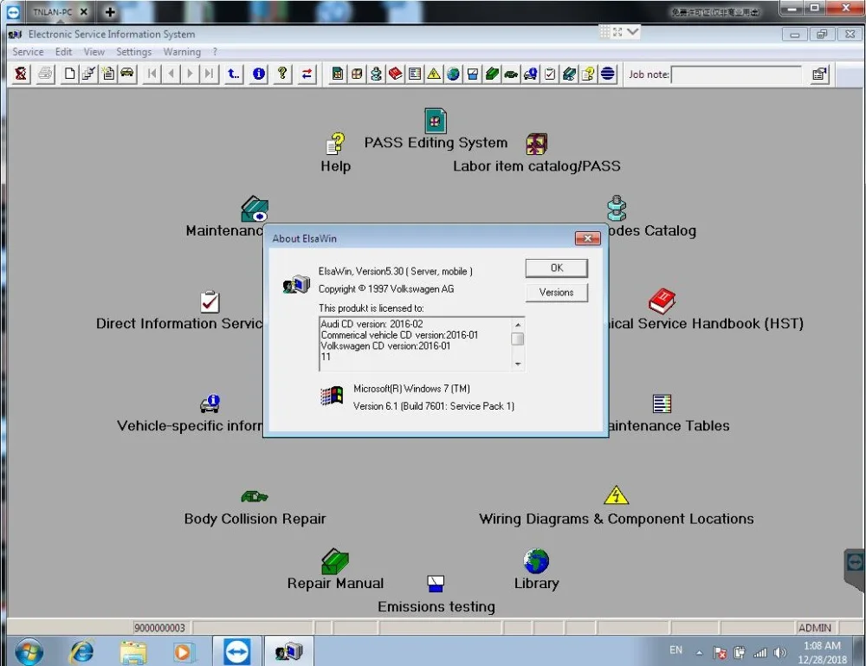
Task: Expand TeamViewer toolbar chevron at top
Action: coord(633,31)
